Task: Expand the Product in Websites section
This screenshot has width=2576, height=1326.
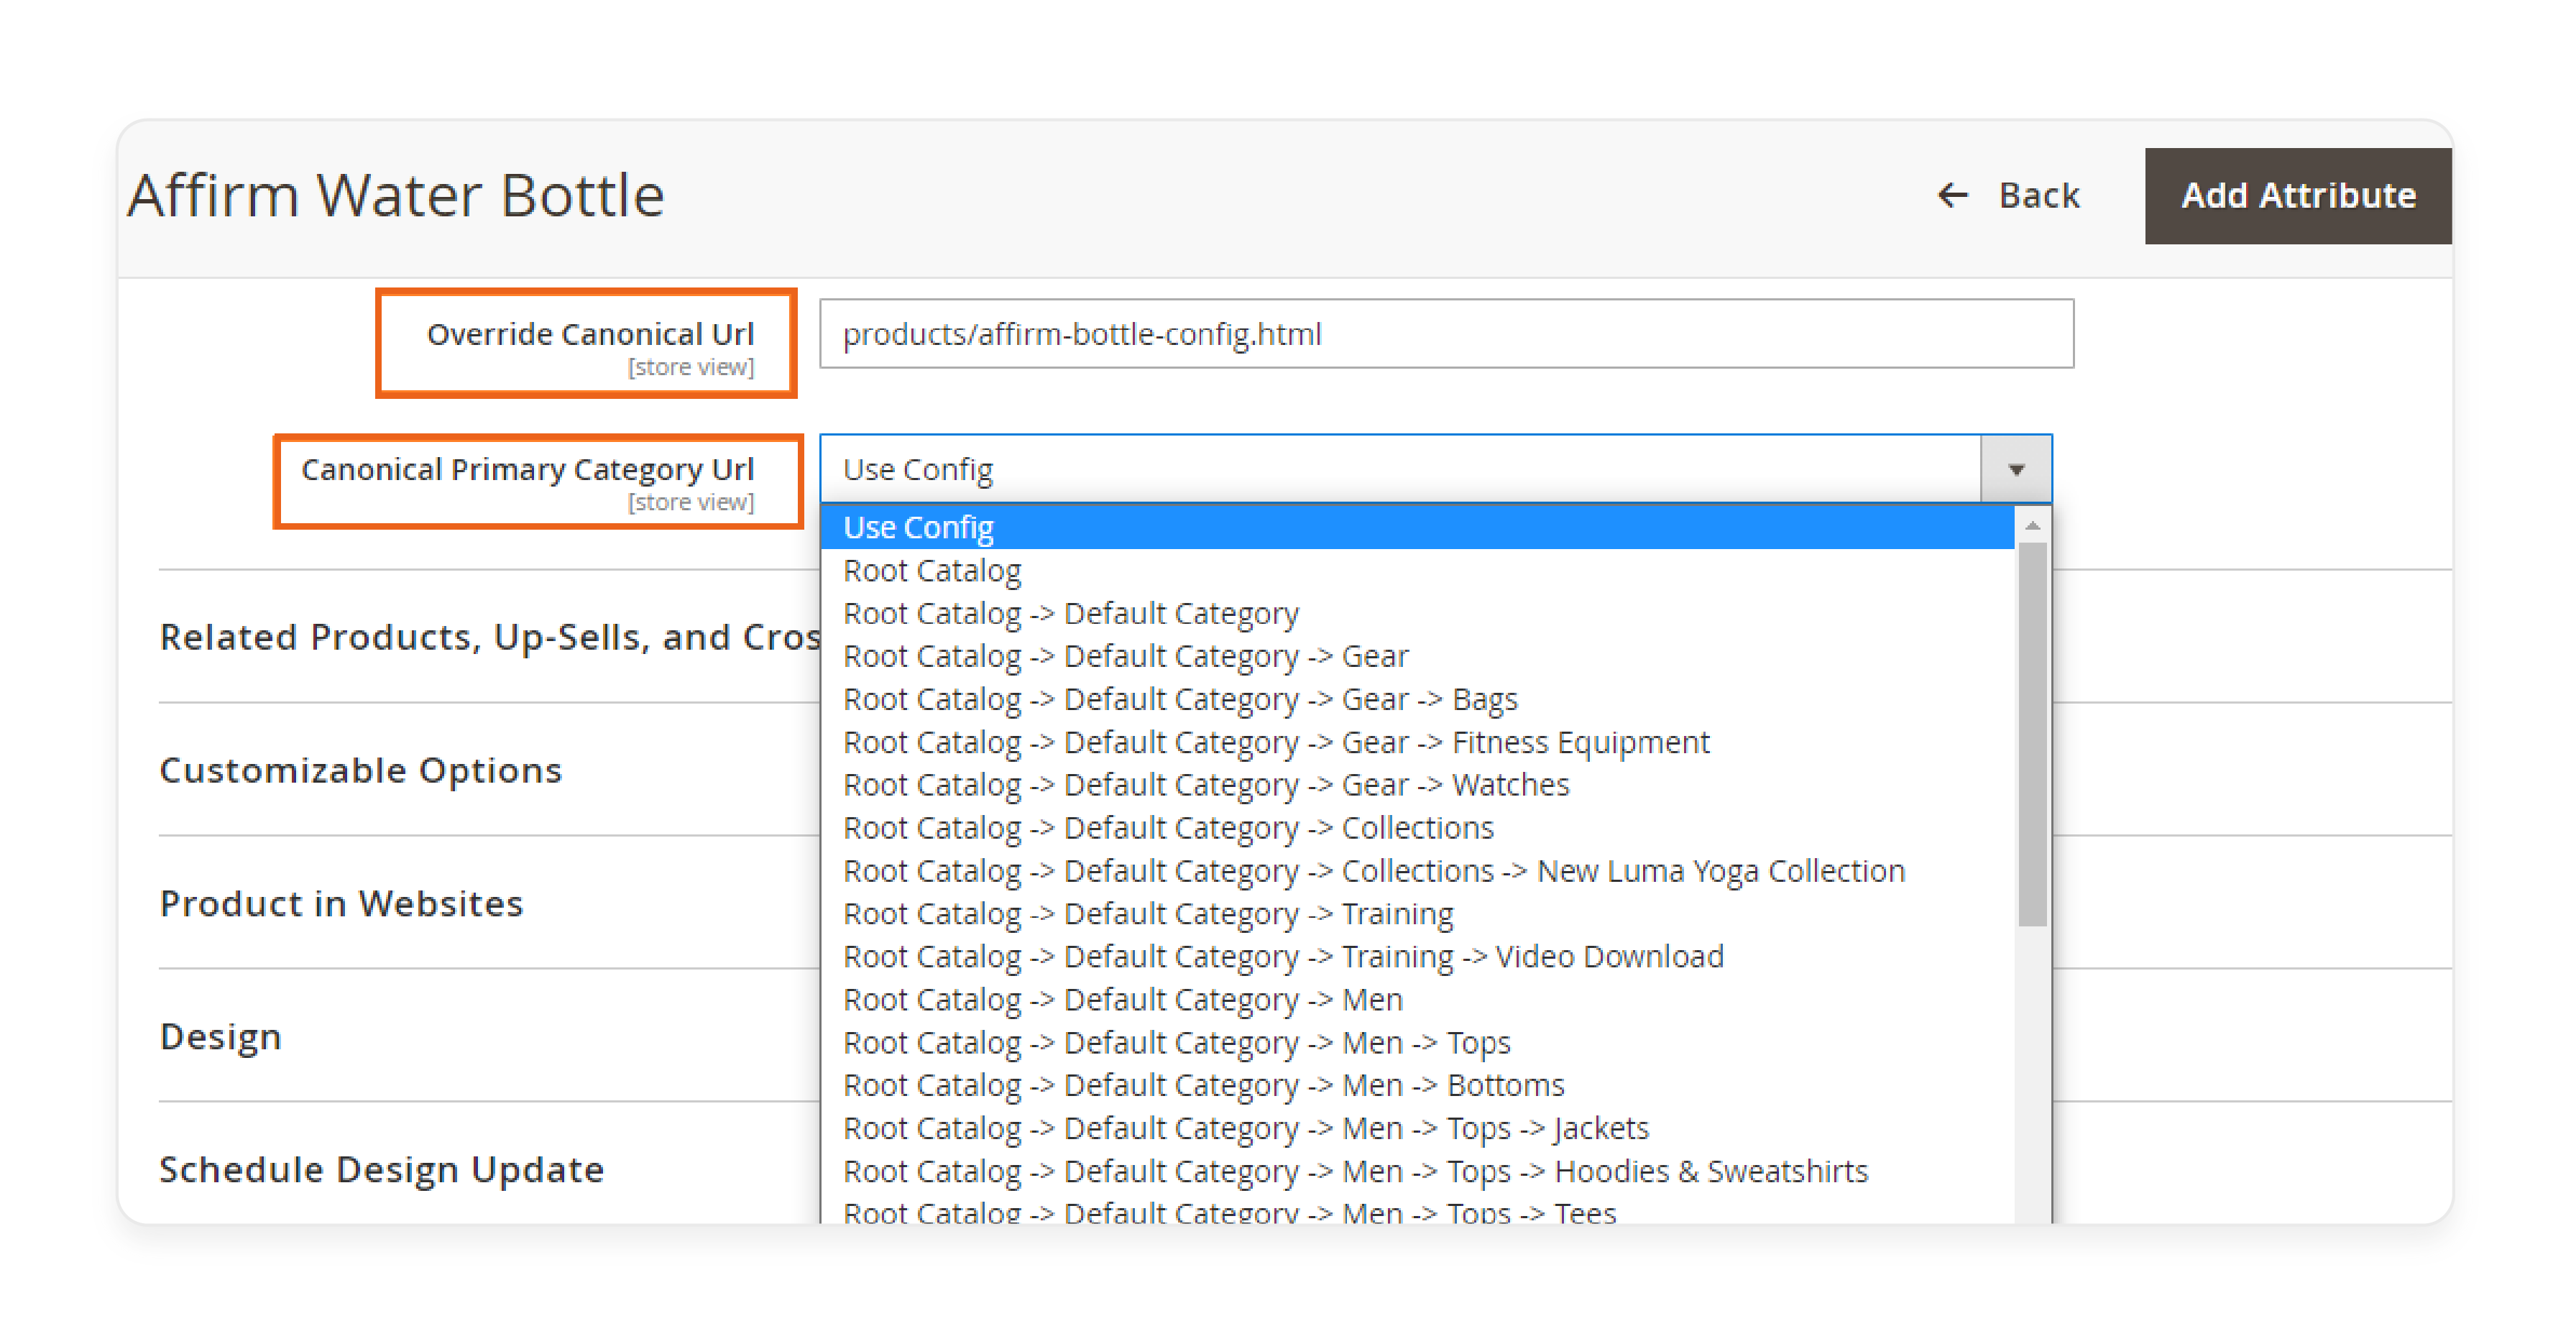Action: [x=341, y=903]
